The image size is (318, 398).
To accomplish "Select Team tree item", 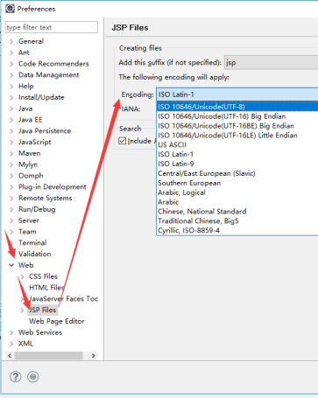I will pos(27,232).
